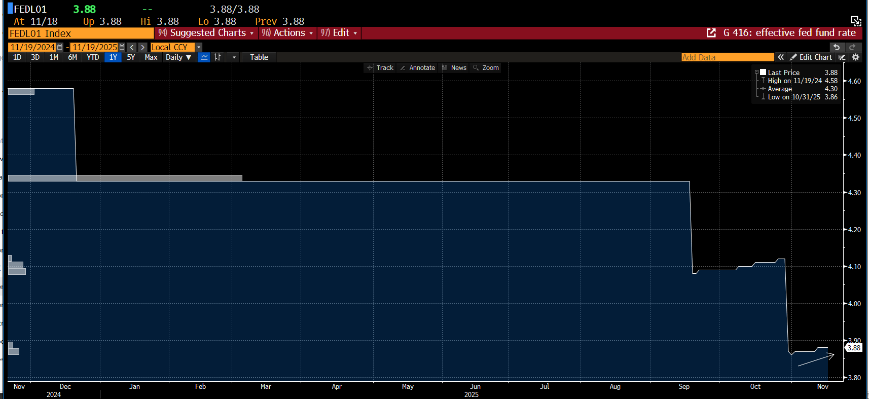Screen dimensions: 869x399
Task: Open the Suggested Charts dropdown
Action: tap(206, 33)
